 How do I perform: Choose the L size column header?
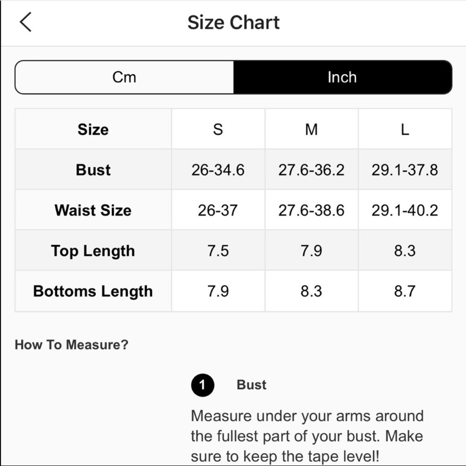[405, 129]
